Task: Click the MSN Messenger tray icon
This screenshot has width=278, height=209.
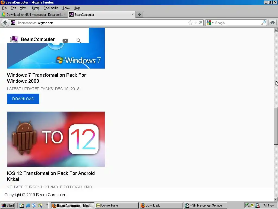Action: [257, 205]
